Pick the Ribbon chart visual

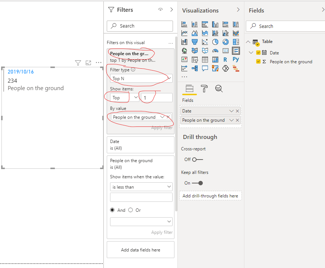pyautogui.click(x=236, y=33)
